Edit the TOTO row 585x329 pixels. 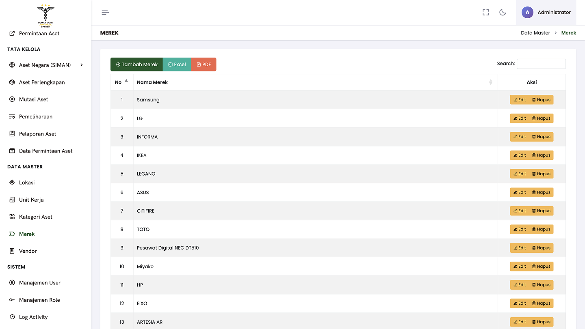[x=520, y=229]
